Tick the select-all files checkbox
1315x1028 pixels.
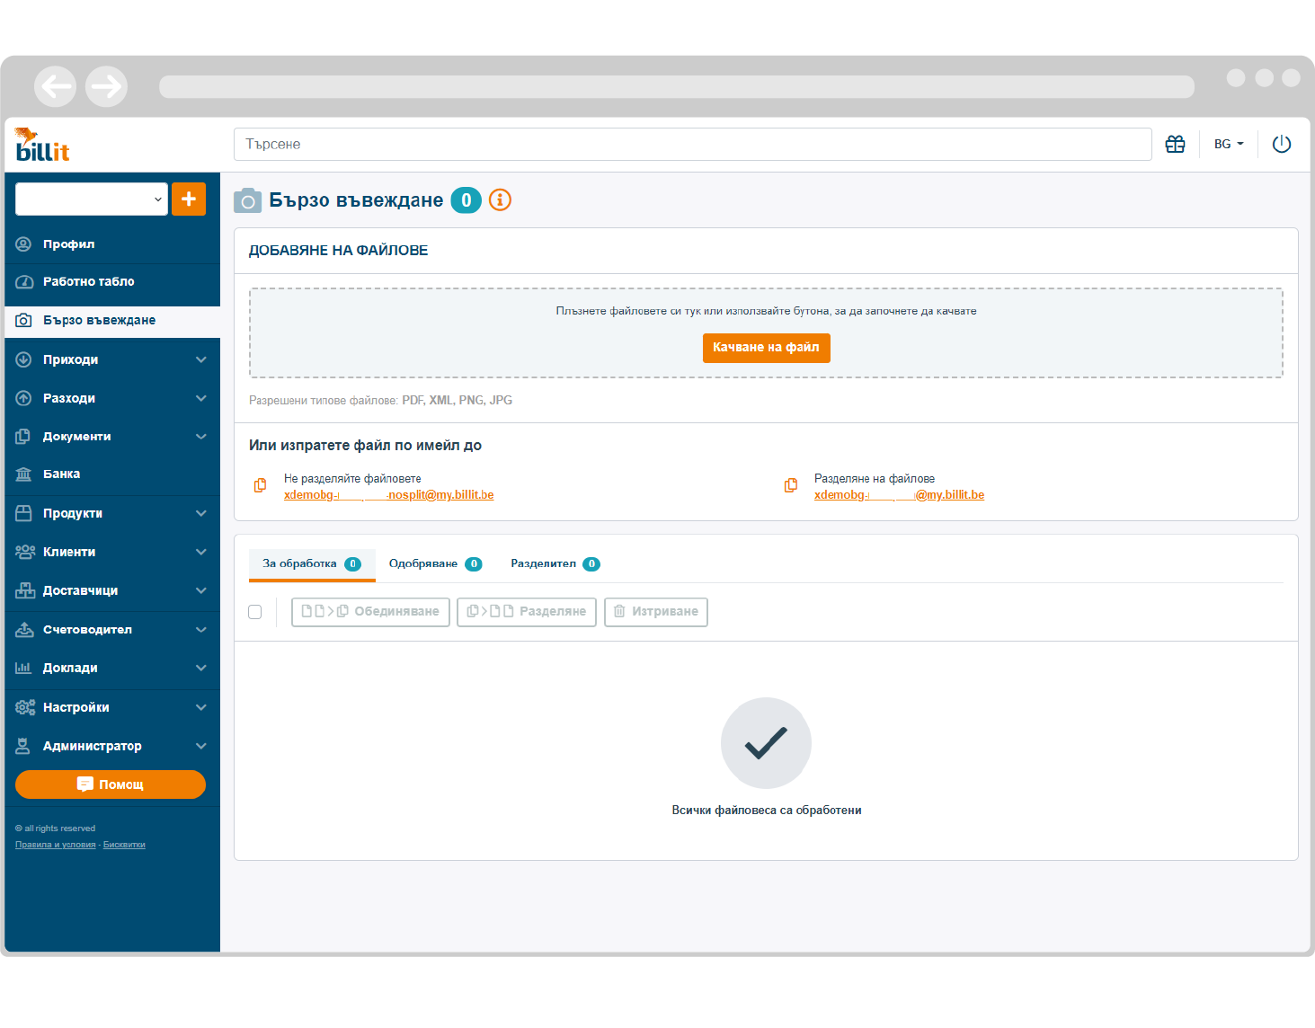[x=255, y=612]
